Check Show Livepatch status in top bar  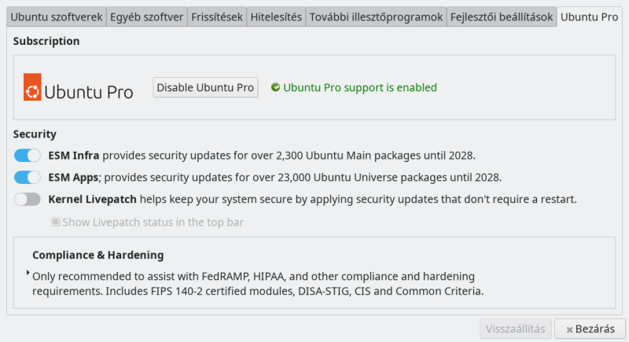click(56, 222)
